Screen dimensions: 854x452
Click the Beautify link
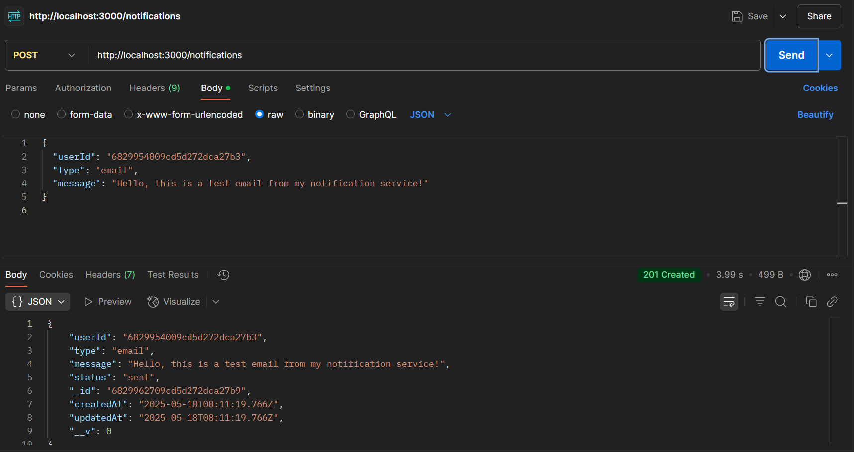[x=815, y=115]
